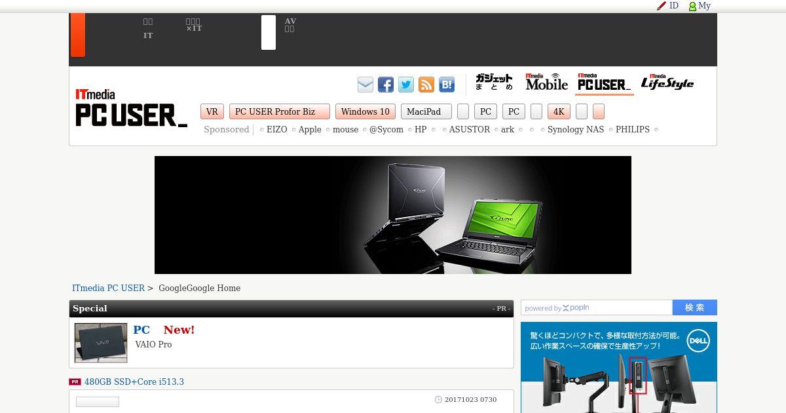Follow the PHILIPS sponsor link
Viewport: 786px width, 413px height.
click(633, 130)
